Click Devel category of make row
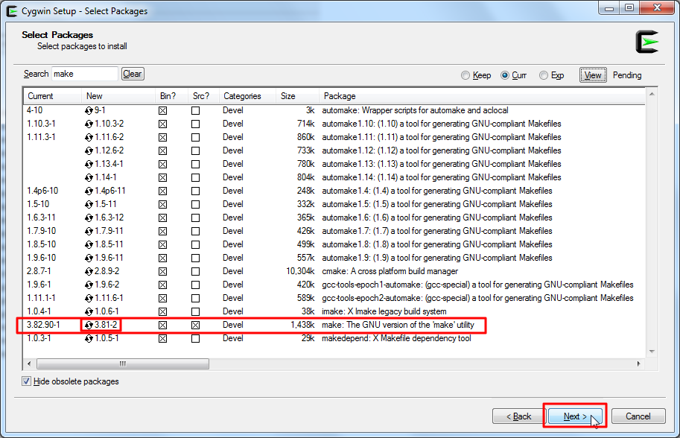 (x=233, y=325)
